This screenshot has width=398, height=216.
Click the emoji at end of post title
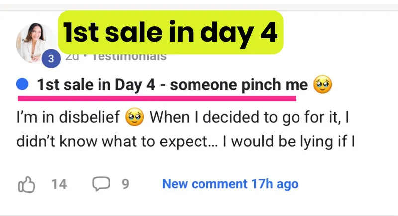point(322,86)
